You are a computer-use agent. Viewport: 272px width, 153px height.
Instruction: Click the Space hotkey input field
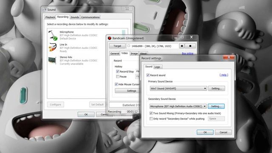pyautogui.click(x=216, y=119)
